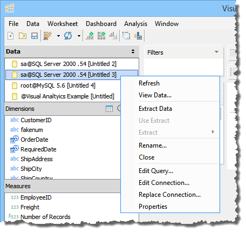Click the date icon beside RequiredDate
The image size is (246, 232).
click(15, 149)
